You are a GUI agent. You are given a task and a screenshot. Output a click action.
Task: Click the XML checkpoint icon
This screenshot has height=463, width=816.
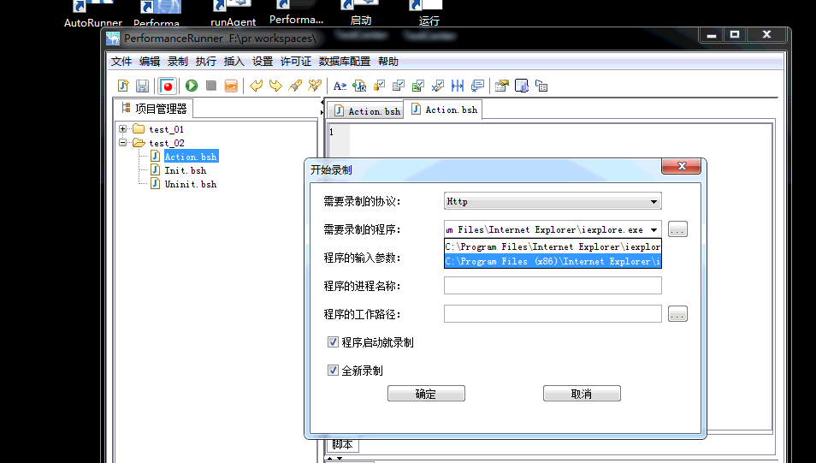pyautogui.click(x=438, y=86)
